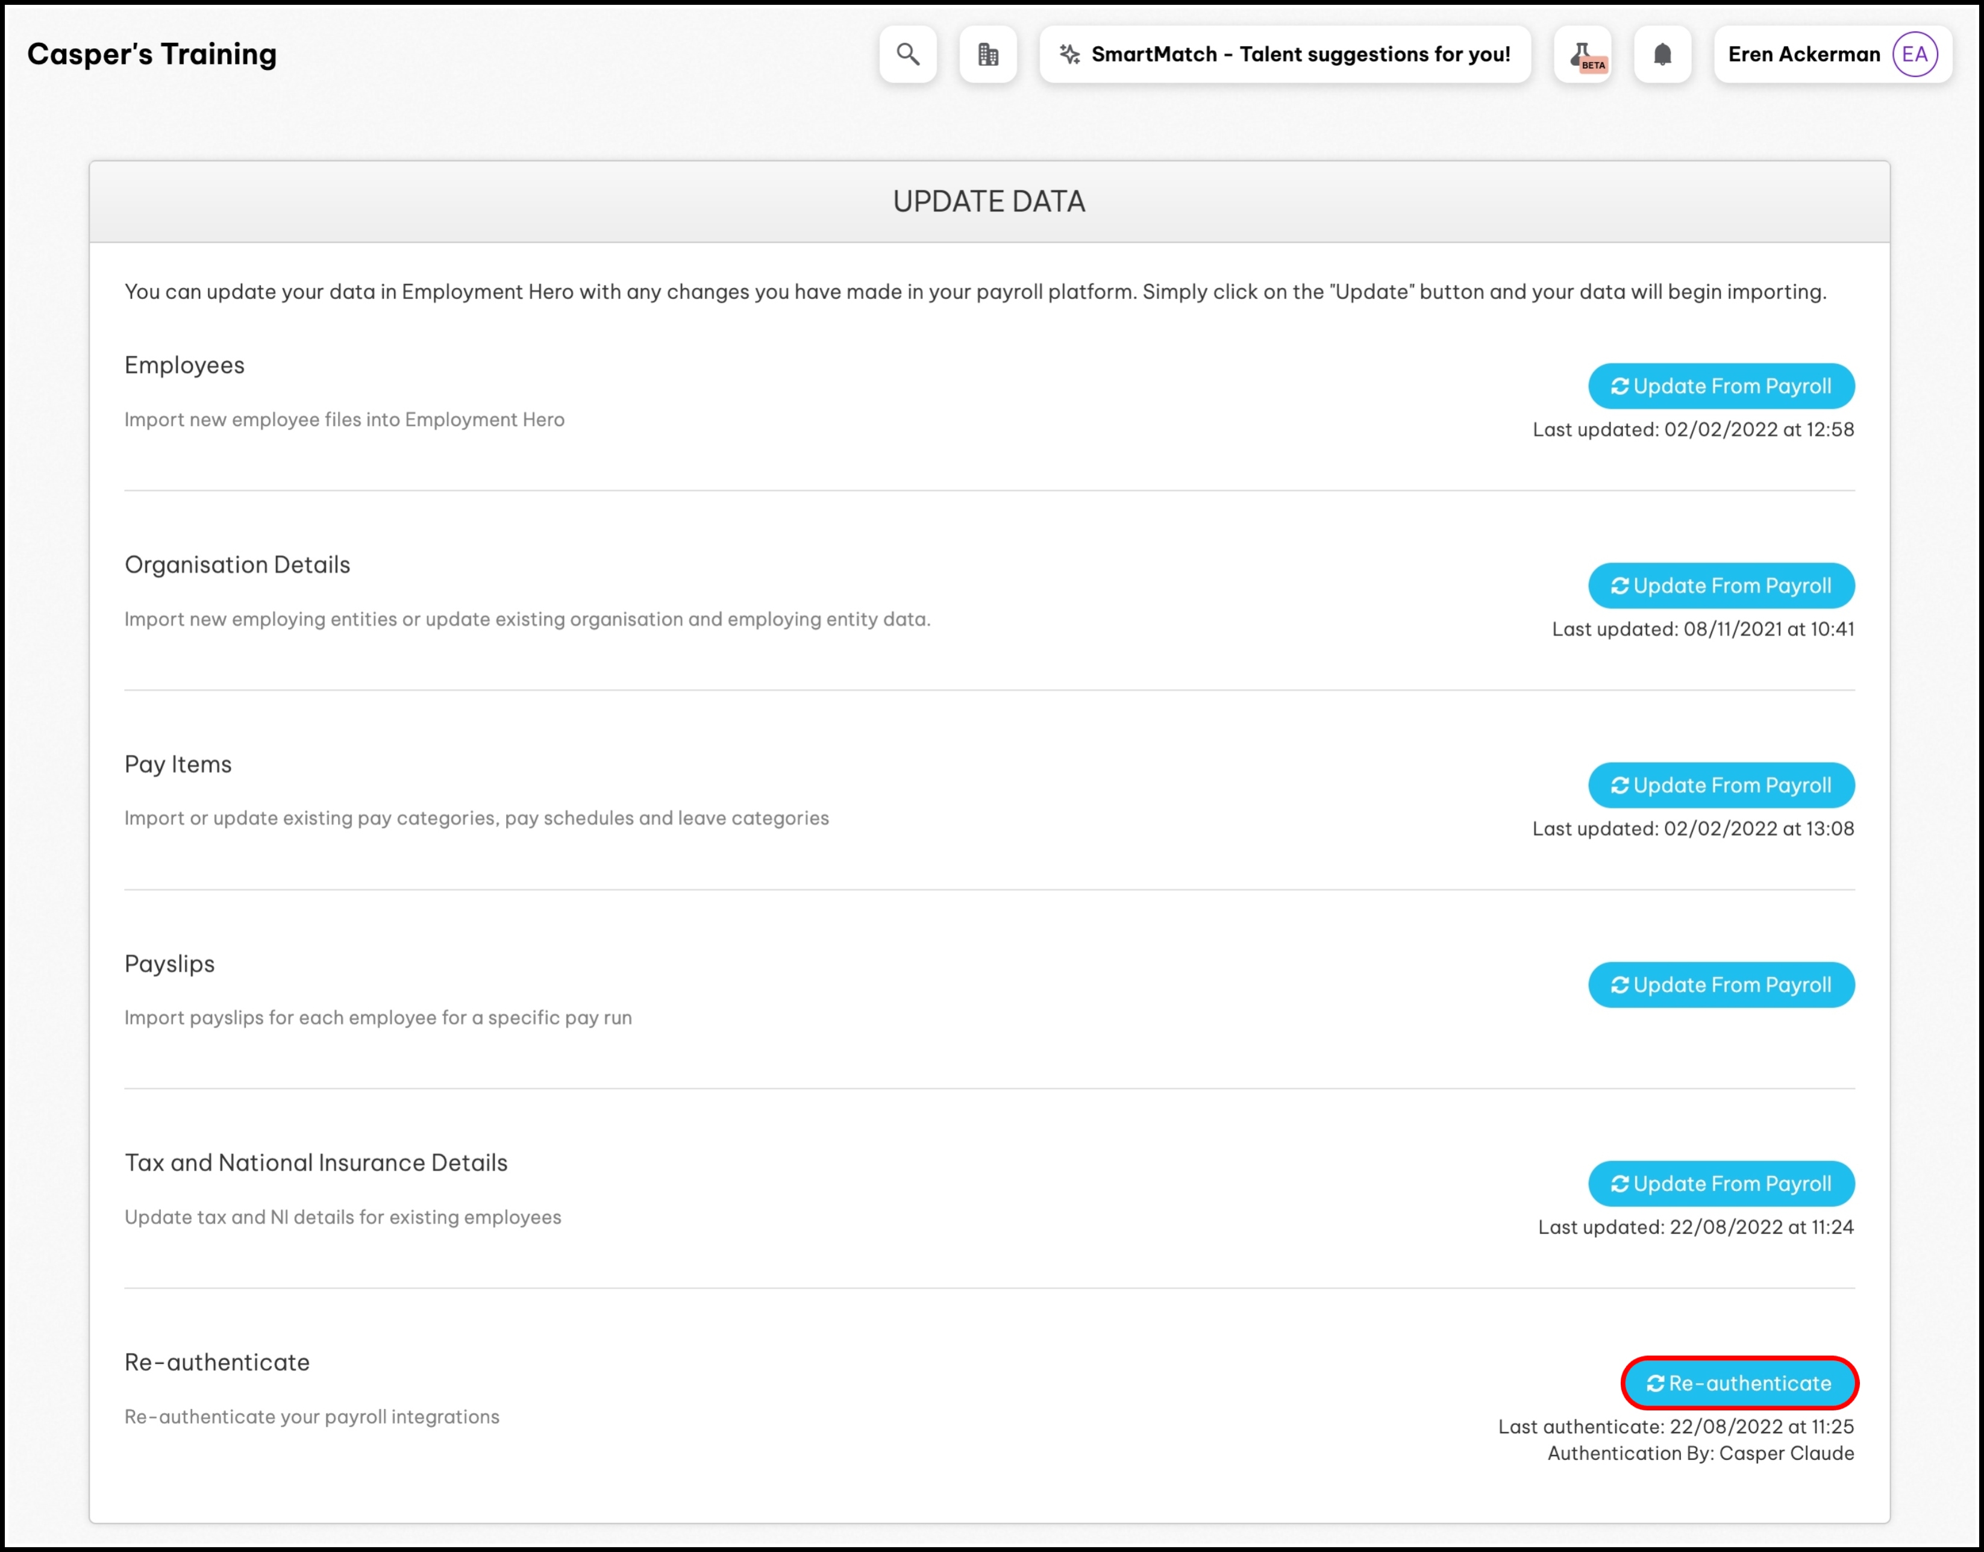This screenshot has width=1984, height=1552.
Task: Click the SmartMatch sparkle icon
Action: (x=1069, y=54)
